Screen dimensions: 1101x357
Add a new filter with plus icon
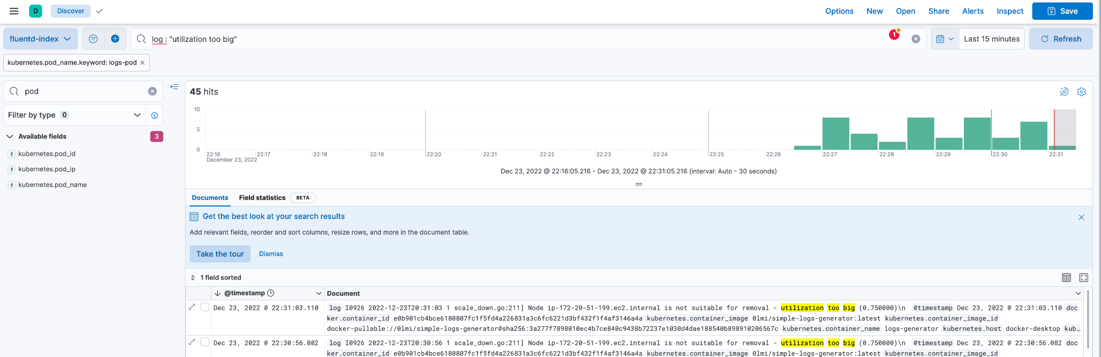[x=115, y=39]
